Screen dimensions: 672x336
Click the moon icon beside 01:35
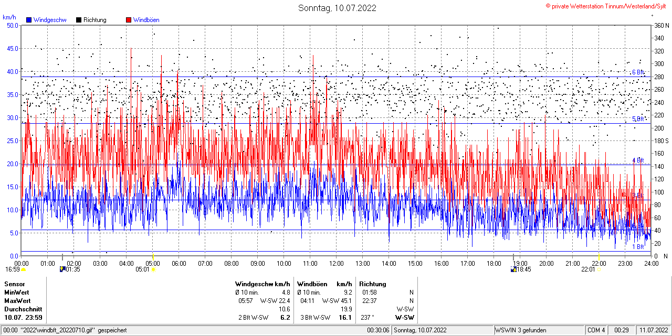[x=63, y=269]
